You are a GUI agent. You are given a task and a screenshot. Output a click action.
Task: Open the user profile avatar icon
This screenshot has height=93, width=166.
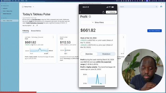point(161,7)
